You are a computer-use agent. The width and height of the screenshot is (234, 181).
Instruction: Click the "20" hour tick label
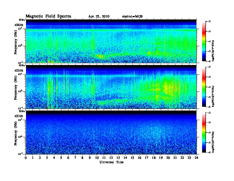point(168,158)
